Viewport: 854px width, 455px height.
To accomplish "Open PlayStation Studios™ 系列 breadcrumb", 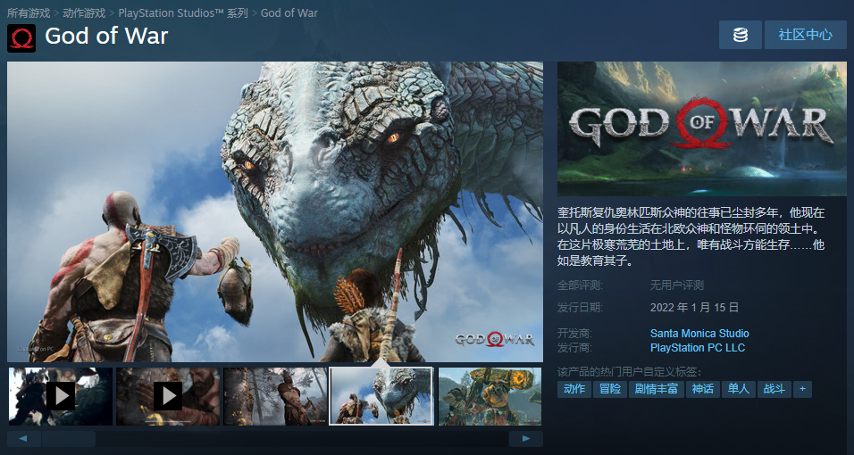I will coord(183,13).
